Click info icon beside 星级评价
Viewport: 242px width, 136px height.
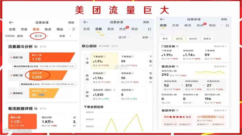coord(177,110)
